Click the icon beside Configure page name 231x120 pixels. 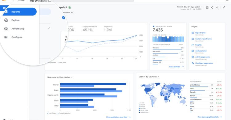pos(193,63)
